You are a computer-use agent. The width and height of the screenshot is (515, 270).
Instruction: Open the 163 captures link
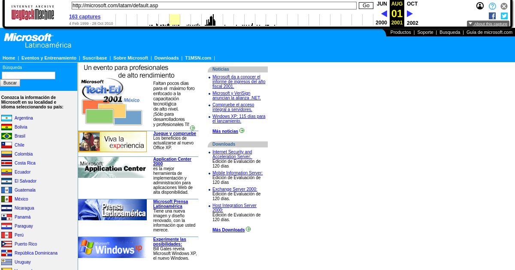pos(85,17)
